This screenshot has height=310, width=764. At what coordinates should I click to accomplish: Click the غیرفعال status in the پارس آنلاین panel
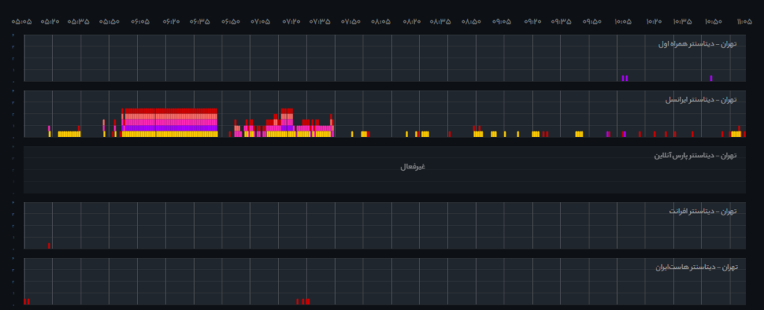click(413, 167)
